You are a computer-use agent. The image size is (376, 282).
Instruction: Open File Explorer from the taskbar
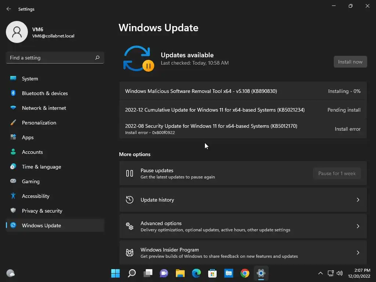click(180, 273)
